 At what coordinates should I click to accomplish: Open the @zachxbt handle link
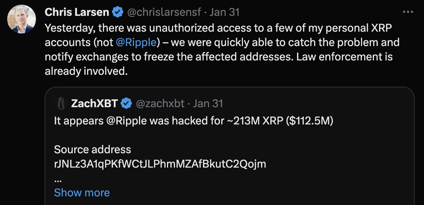pos(160,104)
